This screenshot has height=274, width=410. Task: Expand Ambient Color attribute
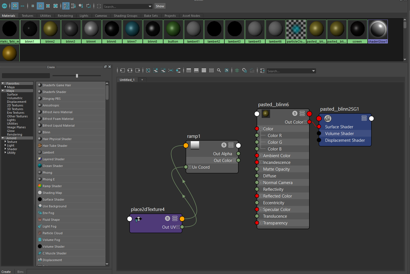[261, 155]
